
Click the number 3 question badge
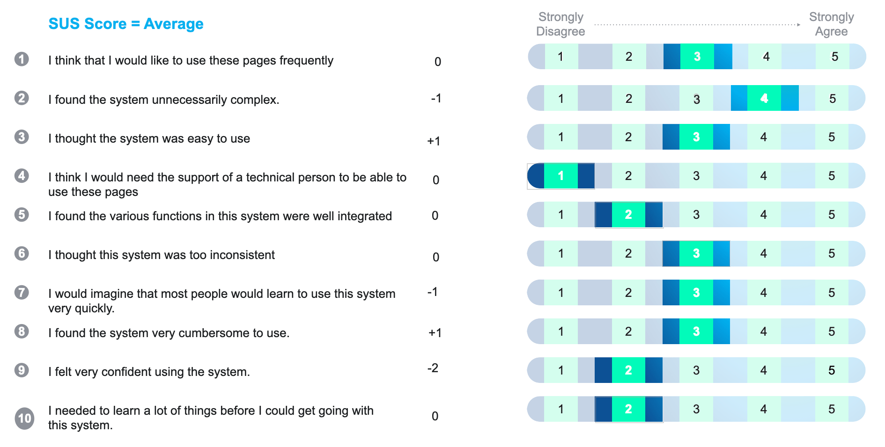[22, 137]
